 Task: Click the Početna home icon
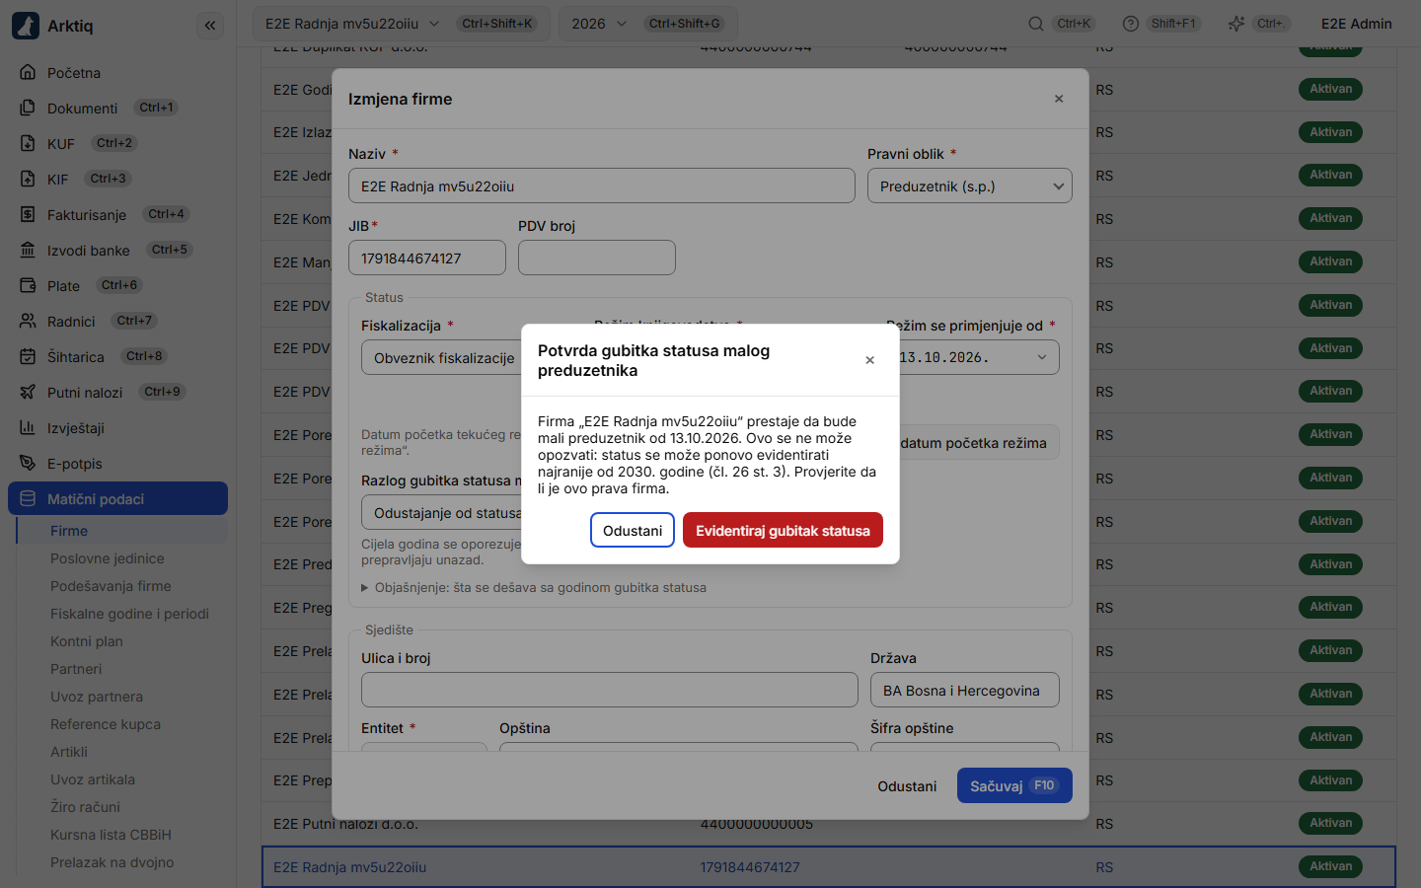click(x=28, y=73)
